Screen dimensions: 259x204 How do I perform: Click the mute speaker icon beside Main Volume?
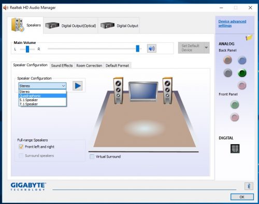pos(152,49)
